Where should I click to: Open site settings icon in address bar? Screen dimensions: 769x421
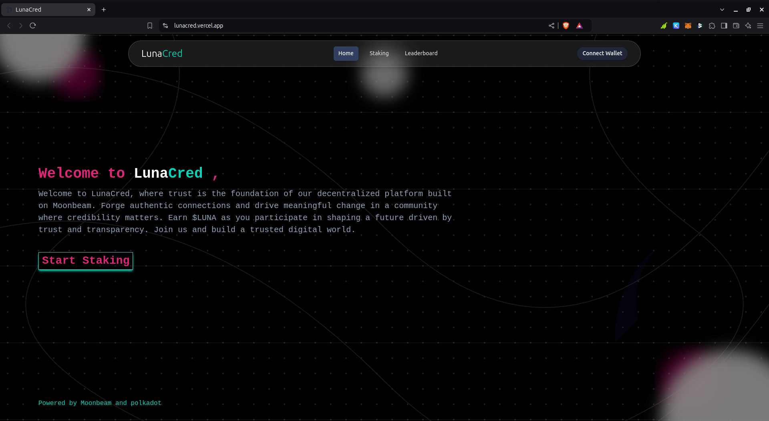(165, 26)
